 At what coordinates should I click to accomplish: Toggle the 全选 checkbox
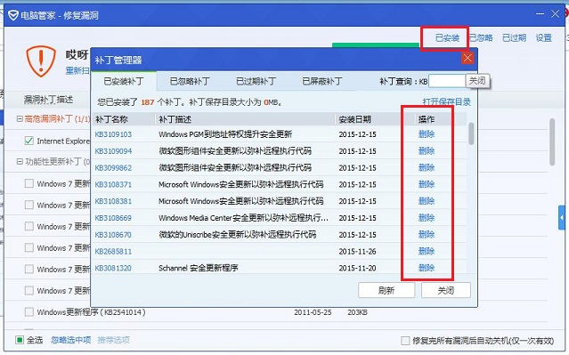[x=20, y=340]
